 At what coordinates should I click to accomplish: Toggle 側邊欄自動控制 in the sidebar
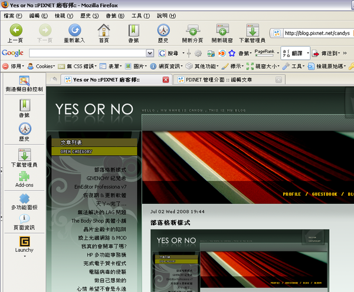24,84
